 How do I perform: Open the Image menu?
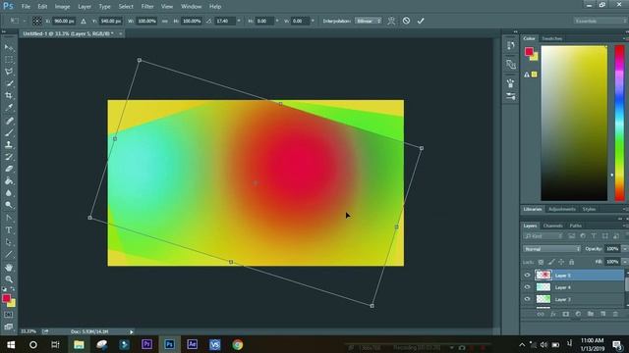(x=62, y=7)
